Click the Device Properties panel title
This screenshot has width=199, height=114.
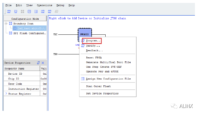pyautogui.click(x=17, y=63)
